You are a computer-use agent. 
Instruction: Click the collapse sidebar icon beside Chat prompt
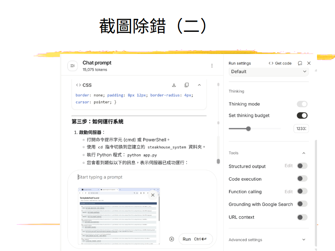click(x=72, y=66)
